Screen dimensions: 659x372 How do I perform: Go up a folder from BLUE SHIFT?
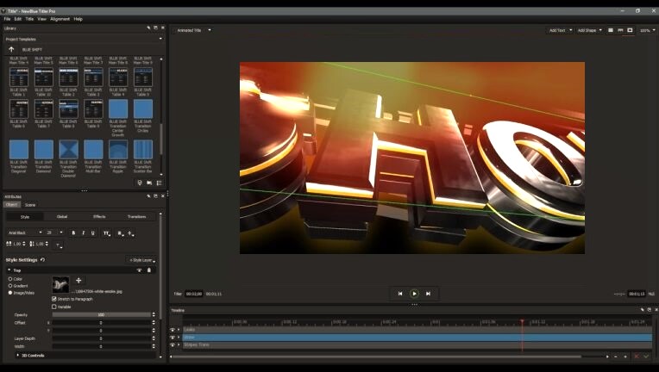11,49
